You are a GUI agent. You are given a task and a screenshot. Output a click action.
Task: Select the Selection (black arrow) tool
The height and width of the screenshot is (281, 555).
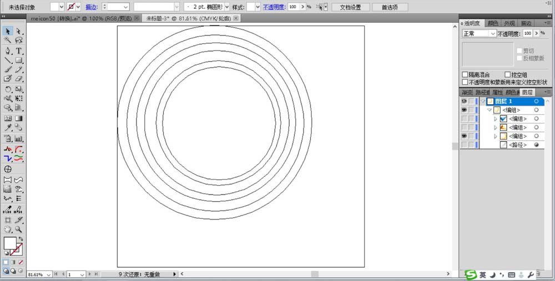click(7, 31)
